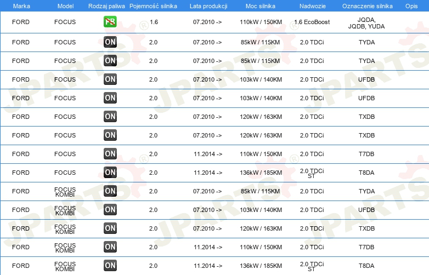This screenshot has width=429, height=275.
Task: Click TXDB code in the FOCUS KOMBI row
Action: [x=366, y=228]
